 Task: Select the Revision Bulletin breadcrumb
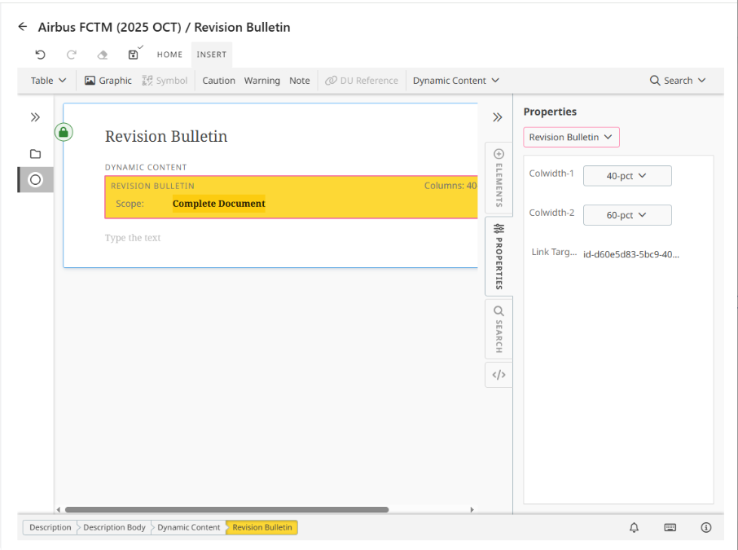point(262,527)
